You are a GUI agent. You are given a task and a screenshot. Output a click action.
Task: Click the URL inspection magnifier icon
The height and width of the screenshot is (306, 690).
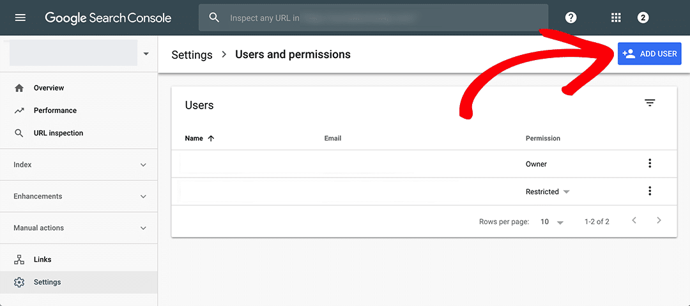(19, 133)
